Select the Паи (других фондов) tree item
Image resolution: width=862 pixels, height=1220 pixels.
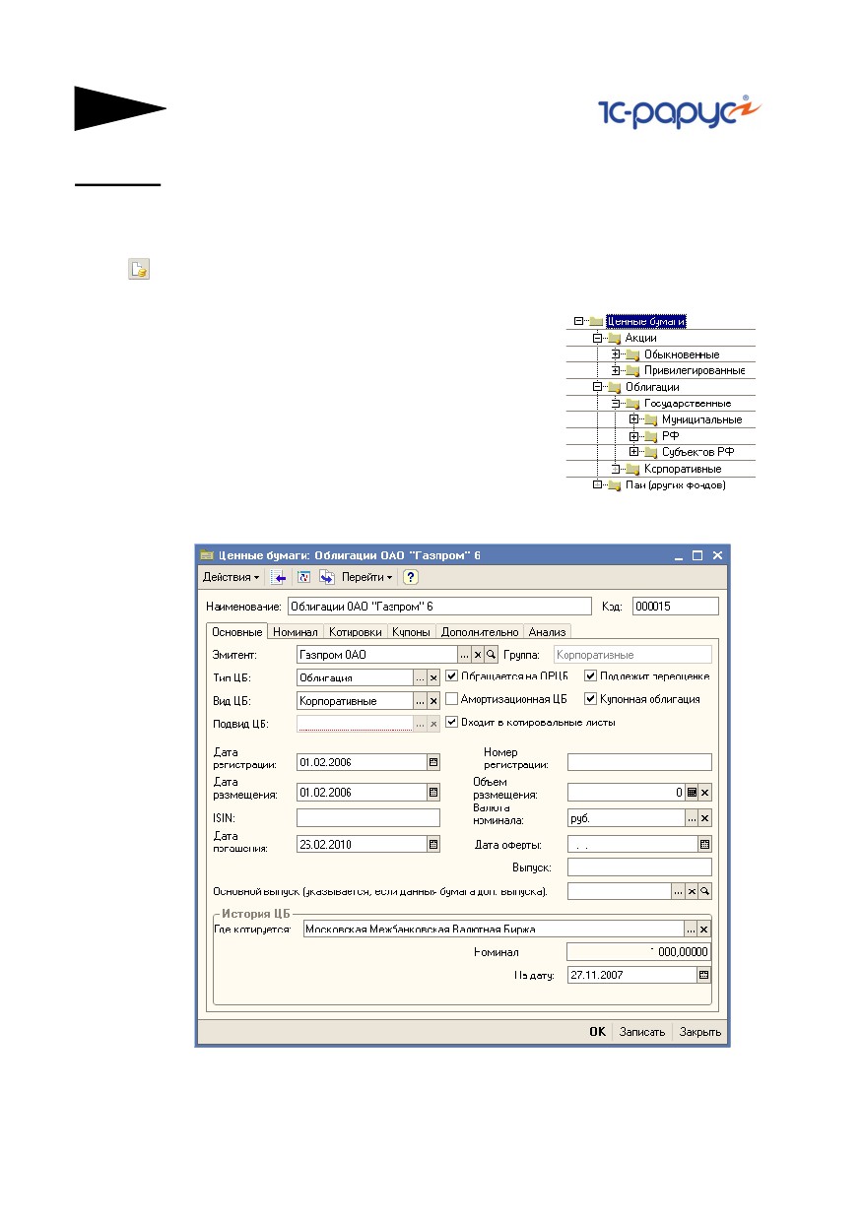pyautogui.click(x=676, y=485)
